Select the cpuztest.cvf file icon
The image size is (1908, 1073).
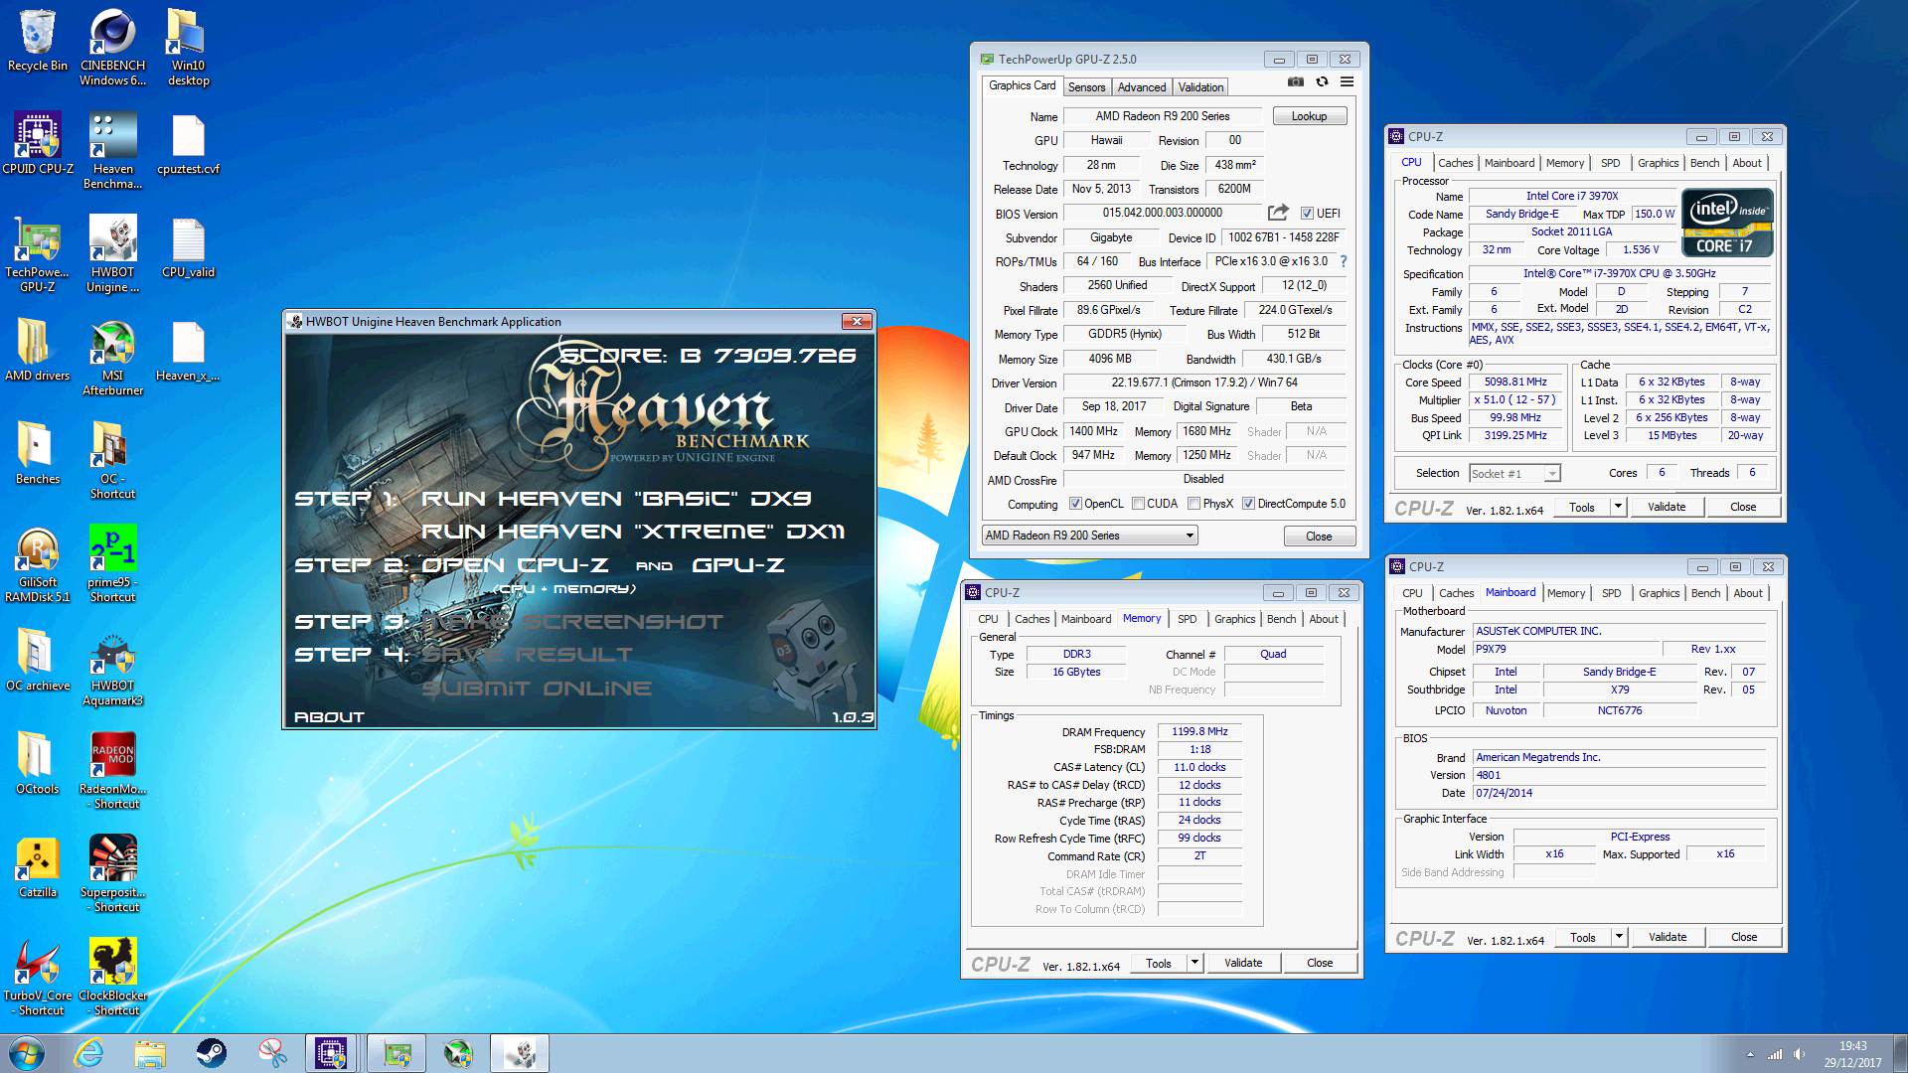tap(188, 144)
